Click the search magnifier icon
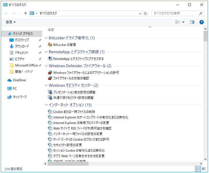The width and height of the screenshot is (209, 173). [x=201, y=13]
